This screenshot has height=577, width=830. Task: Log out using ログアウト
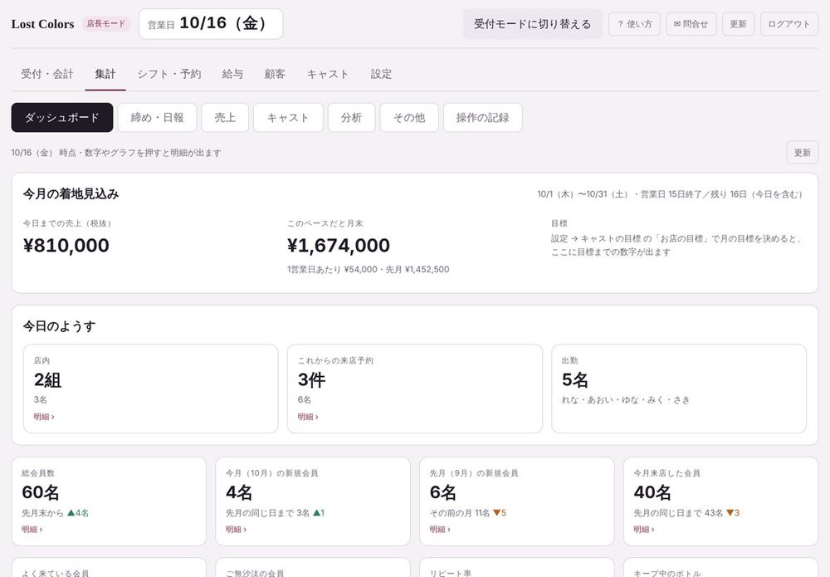click(788, 24)
